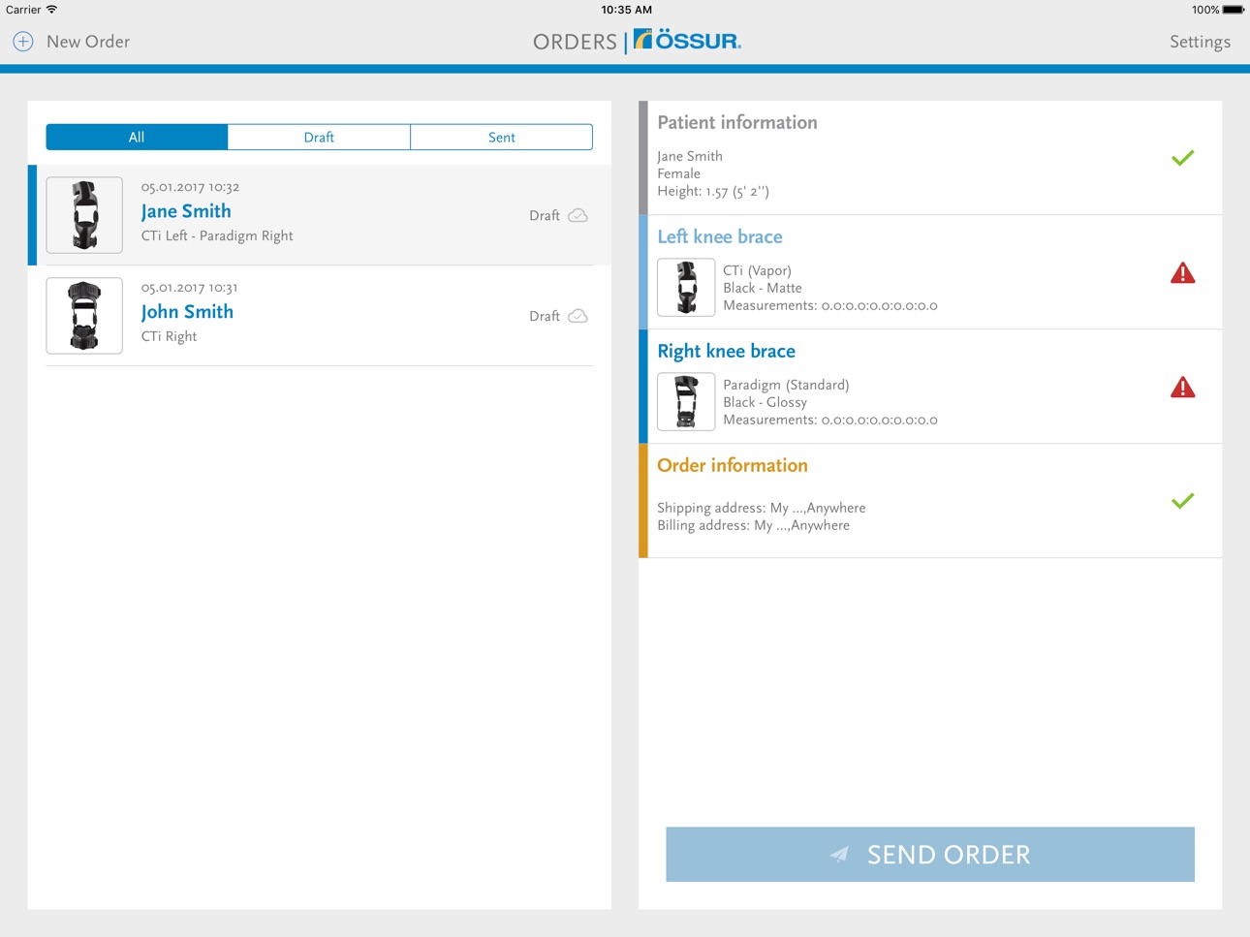Click the ORDERS title in the header
Screen dimensions: 1250x937
pos(575,42)
